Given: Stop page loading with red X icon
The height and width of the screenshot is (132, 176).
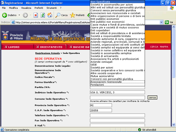Looking at the screenshot, I should (x=36, y=15).
